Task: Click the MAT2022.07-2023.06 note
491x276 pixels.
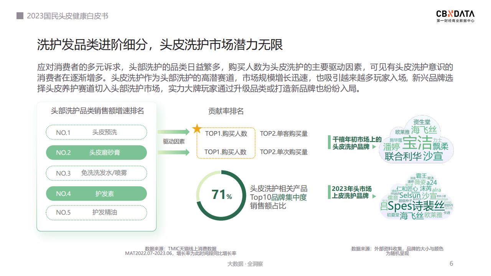Action: [x=181, y=253]
